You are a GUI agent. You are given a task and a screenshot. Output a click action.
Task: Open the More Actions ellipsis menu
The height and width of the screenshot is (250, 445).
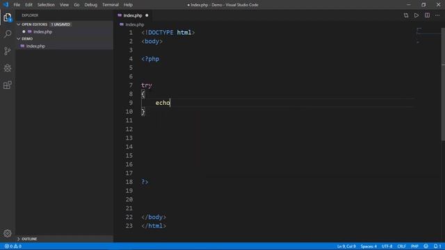(x=437, y=15)
